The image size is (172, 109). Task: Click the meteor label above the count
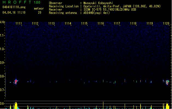(39, 8)
